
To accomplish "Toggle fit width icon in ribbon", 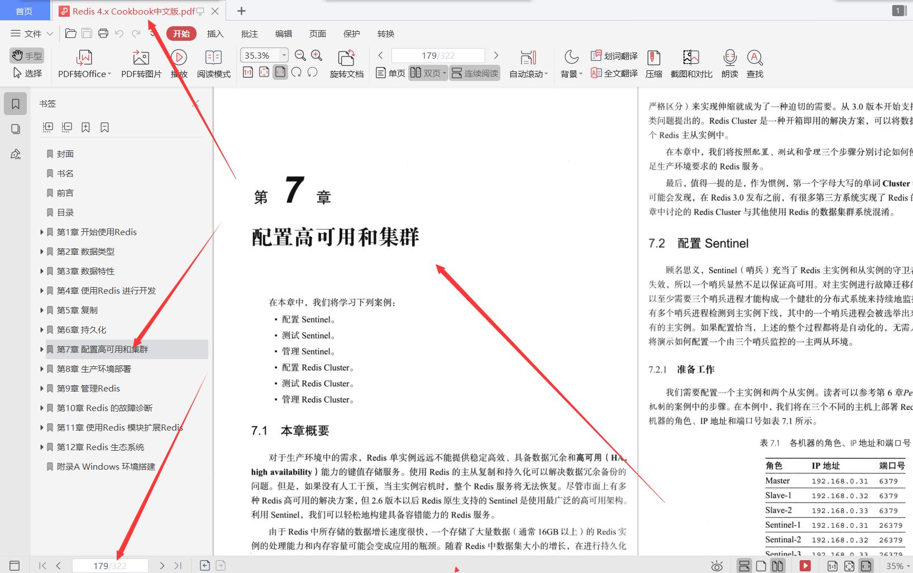I will pyautogui.click(x=280, y=72).
